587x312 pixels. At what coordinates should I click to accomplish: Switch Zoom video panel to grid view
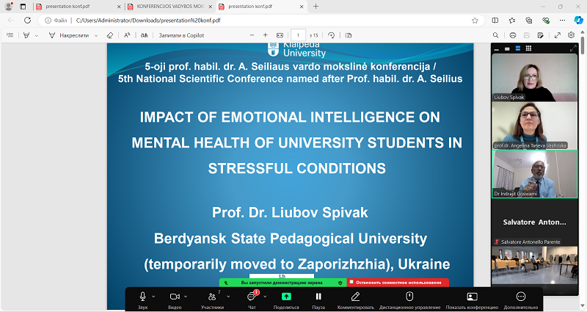pyautogui.click(x=528, y=48)
